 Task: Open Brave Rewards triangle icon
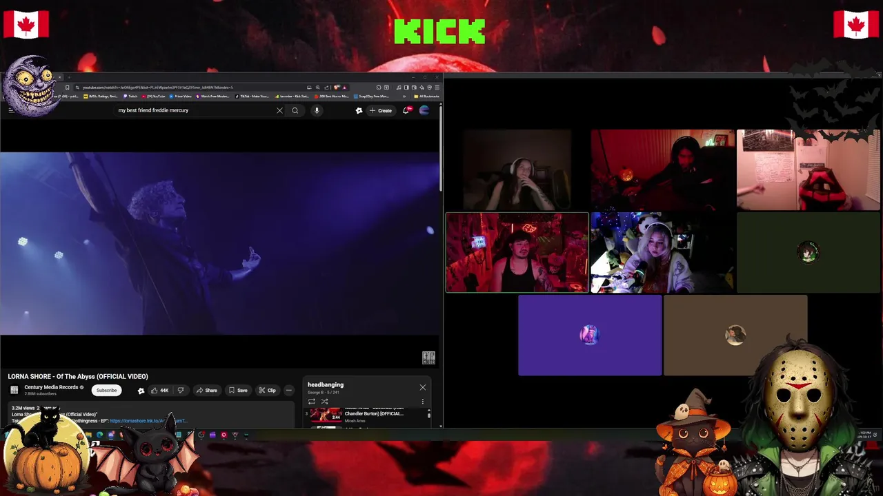(x=344, y=87)
